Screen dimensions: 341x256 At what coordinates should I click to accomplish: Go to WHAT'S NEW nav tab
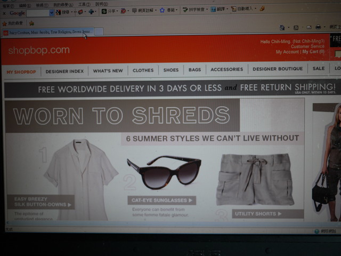click(x=108, y=71)
